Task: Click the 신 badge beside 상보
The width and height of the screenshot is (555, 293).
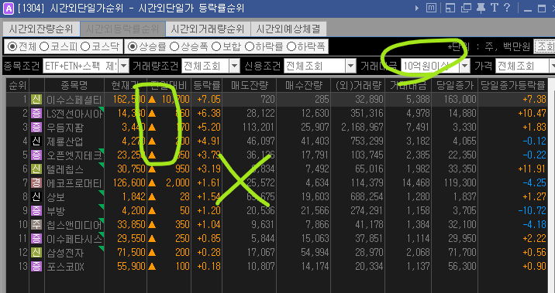Action: [x=36, y=196]
